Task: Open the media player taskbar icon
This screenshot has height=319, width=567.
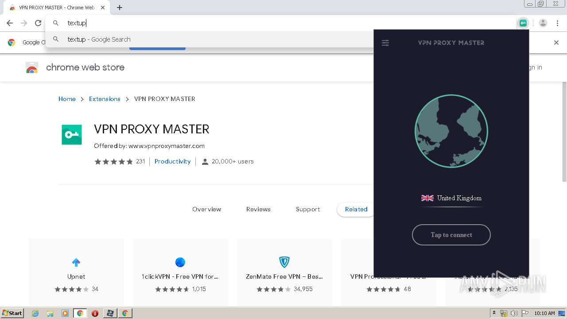Action: click(x=65, y=313)
